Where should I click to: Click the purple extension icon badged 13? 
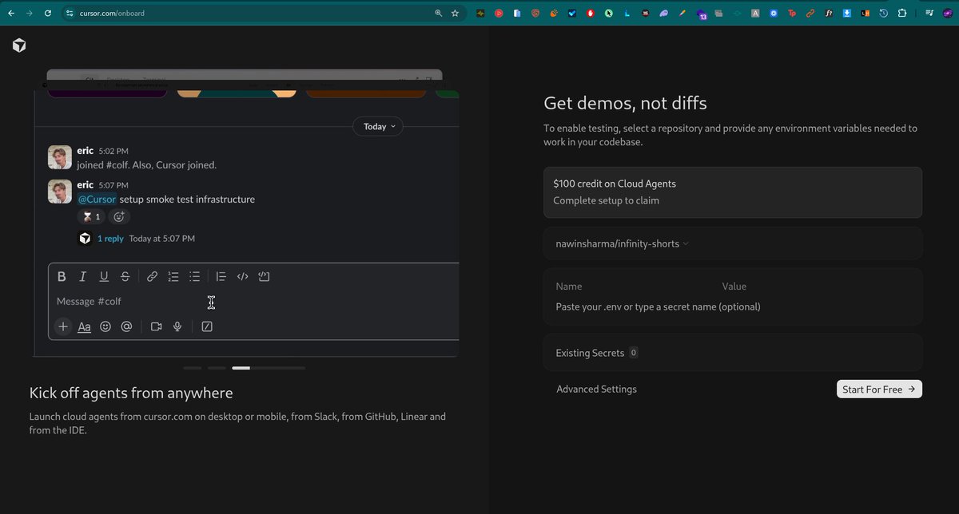(701, 14)
